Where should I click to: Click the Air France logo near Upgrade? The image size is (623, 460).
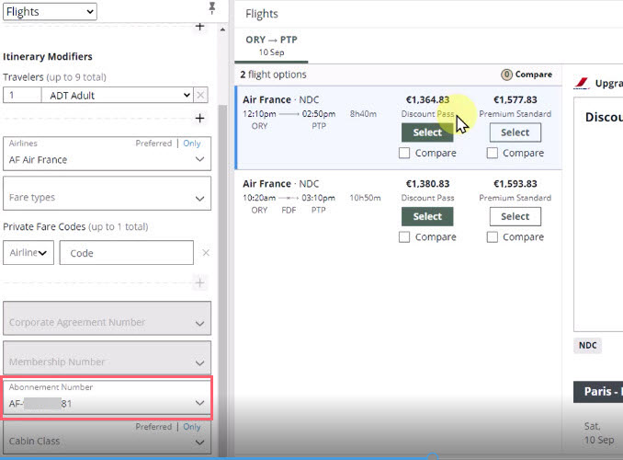[581, 83]
